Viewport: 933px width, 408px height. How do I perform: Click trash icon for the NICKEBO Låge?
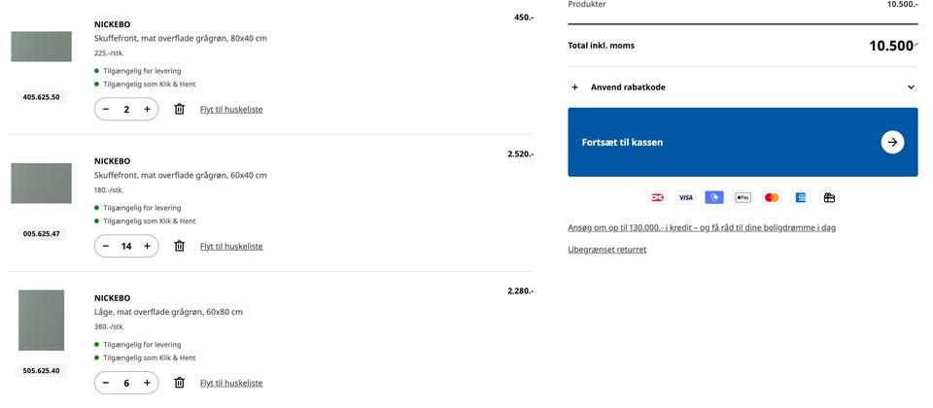pos(179,383)
